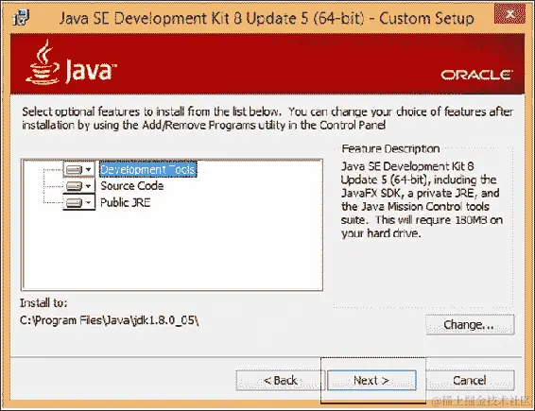
Task: Click the Feature Description heading
Action: (390, 148)
